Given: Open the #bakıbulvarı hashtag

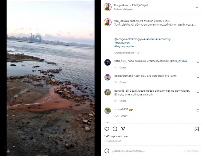Looking at the screenshot, I should click(122, 43).
